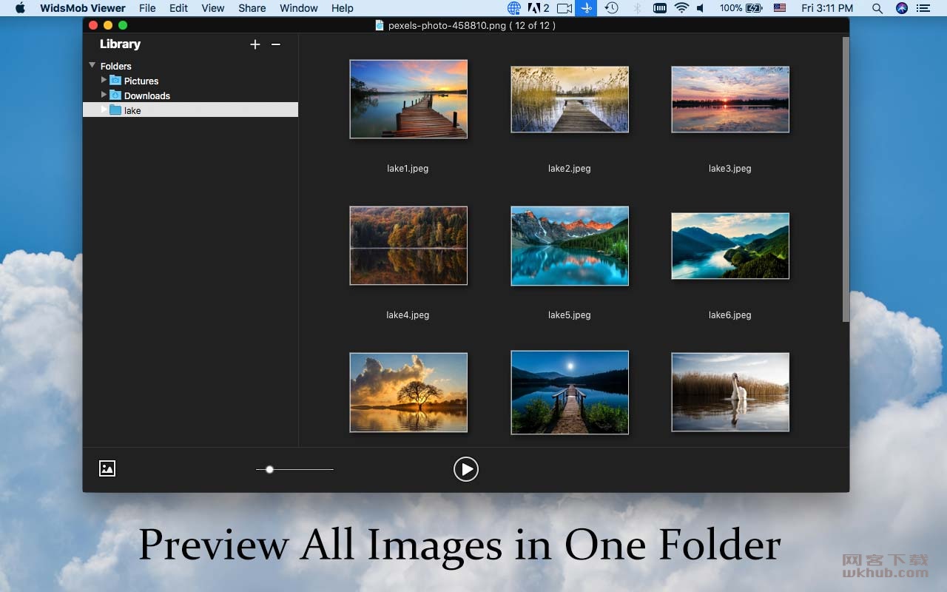Click the battery status icon
The width and height of the screenshot is (947, 592).
pos(755,8)
